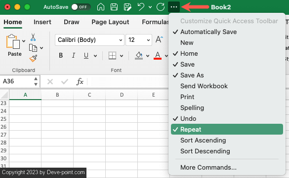Screen dimensions: 289x178
Task: Select column A header
Action: (25, 95)
